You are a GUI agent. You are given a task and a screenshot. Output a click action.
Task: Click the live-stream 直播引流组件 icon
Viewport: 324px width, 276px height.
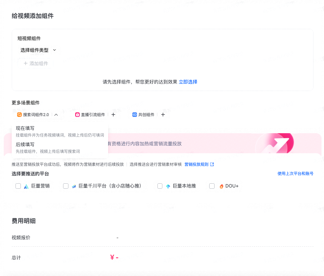[77, 115]
